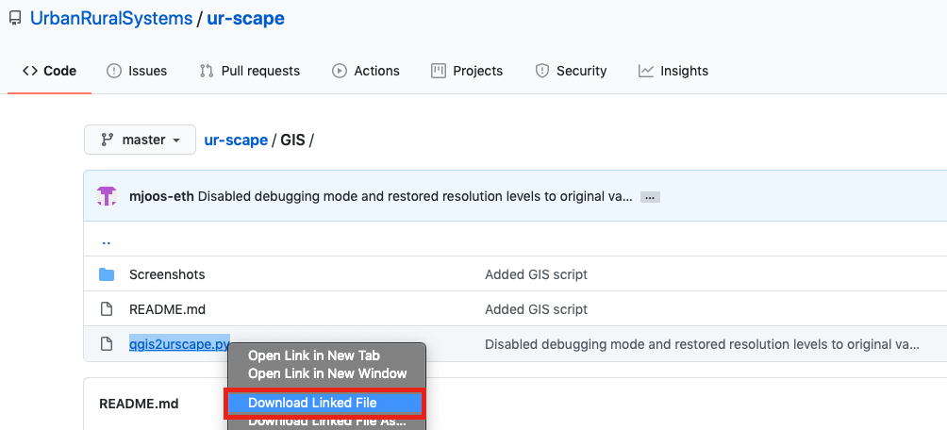This screenshot has width=947, height=430.
Task: Click the README.md heading in the preview box
Action: point(139,404)
